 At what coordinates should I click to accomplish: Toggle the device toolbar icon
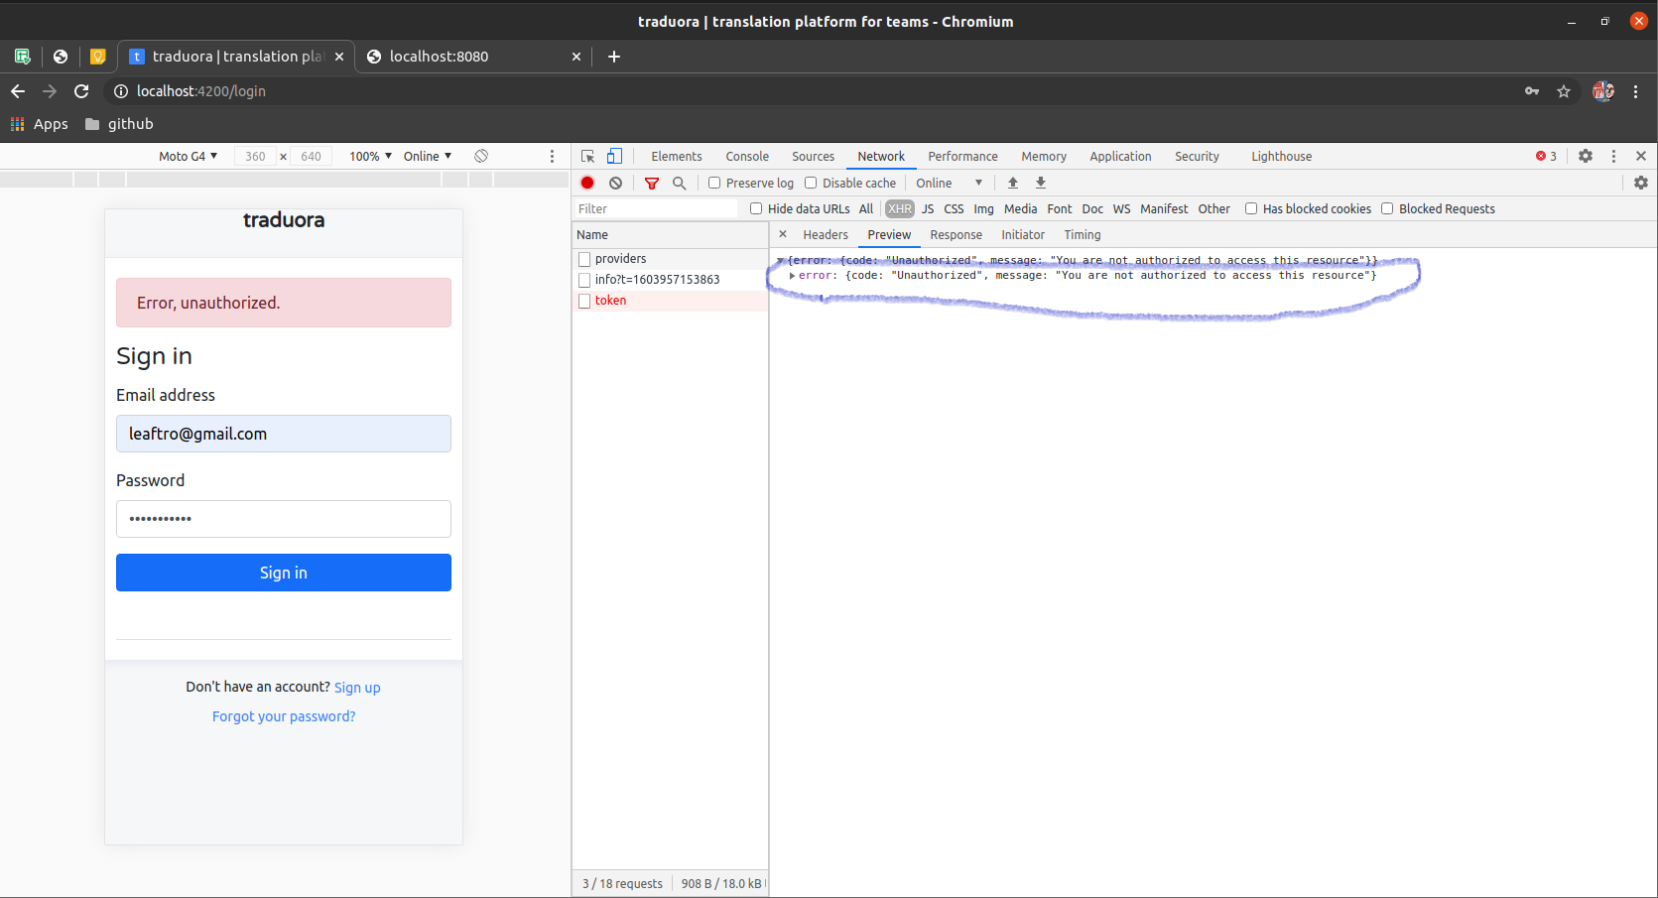pos(615,156)
